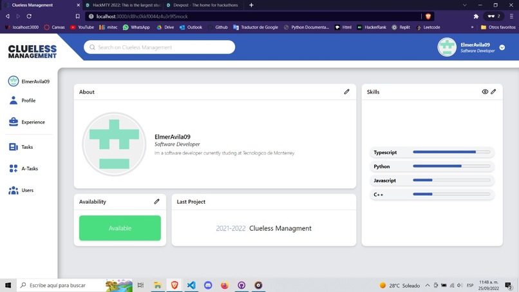Open the Windows Start menu

click(8, 285)
